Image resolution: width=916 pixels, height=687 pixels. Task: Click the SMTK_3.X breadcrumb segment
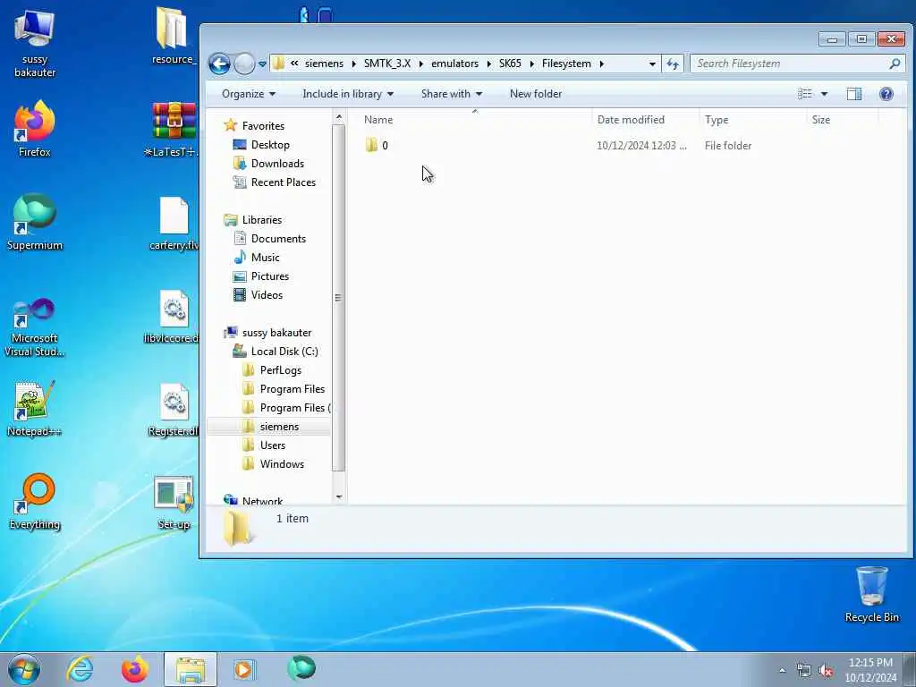(x=386, y=64)
